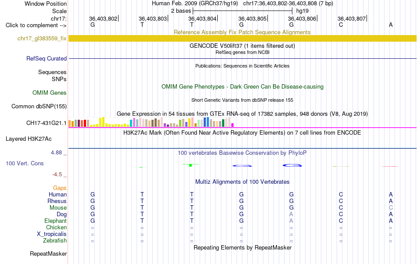The image size is (417, 264).
Task: Click the OMIM Gene Phenotypes track title
Action: tap(242, 86)
